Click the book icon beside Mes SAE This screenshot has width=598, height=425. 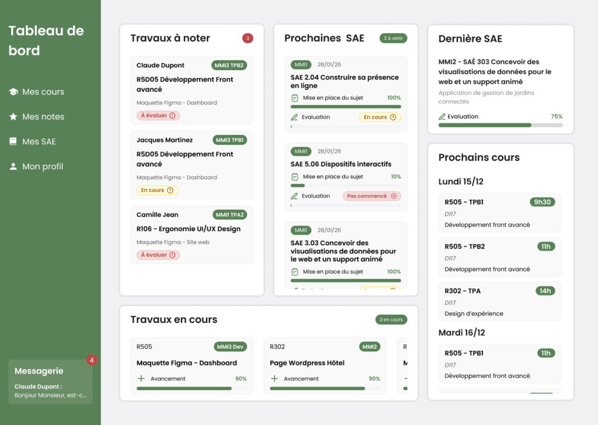pos(13,141)
